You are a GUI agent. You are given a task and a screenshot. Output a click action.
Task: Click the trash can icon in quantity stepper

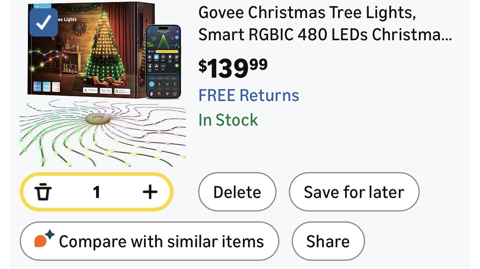pos(43,192)
